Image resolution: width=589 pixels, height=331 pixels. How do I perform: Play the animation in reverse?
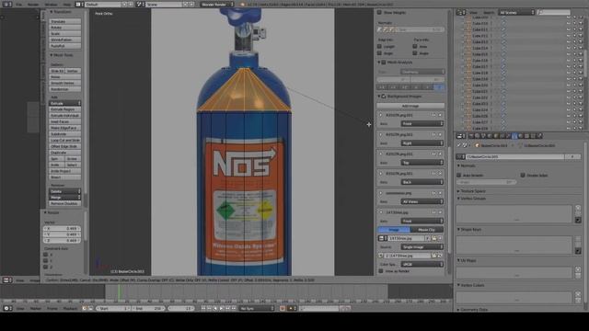pos(215,309)
